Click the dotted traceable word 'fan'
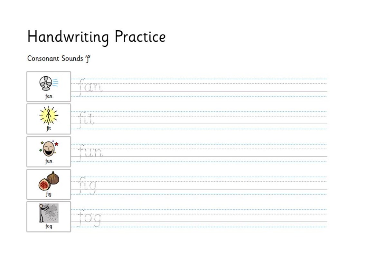This screenshot has height=258, width=367. pyautogui.click(x=90, y=87)
